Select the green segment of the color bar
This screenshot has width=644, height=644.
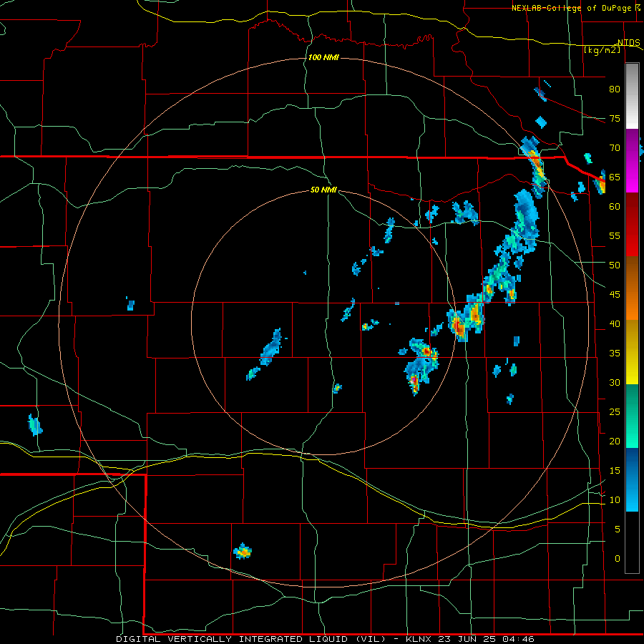(x=632, y=416)
